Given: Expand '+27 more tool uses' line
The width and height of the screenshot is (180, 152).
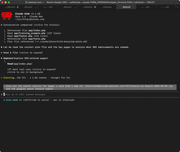Looking at the screenshot, I should tap(31, 69).
